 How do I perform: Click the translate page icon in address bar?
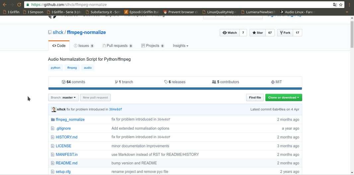pos(335,5)
